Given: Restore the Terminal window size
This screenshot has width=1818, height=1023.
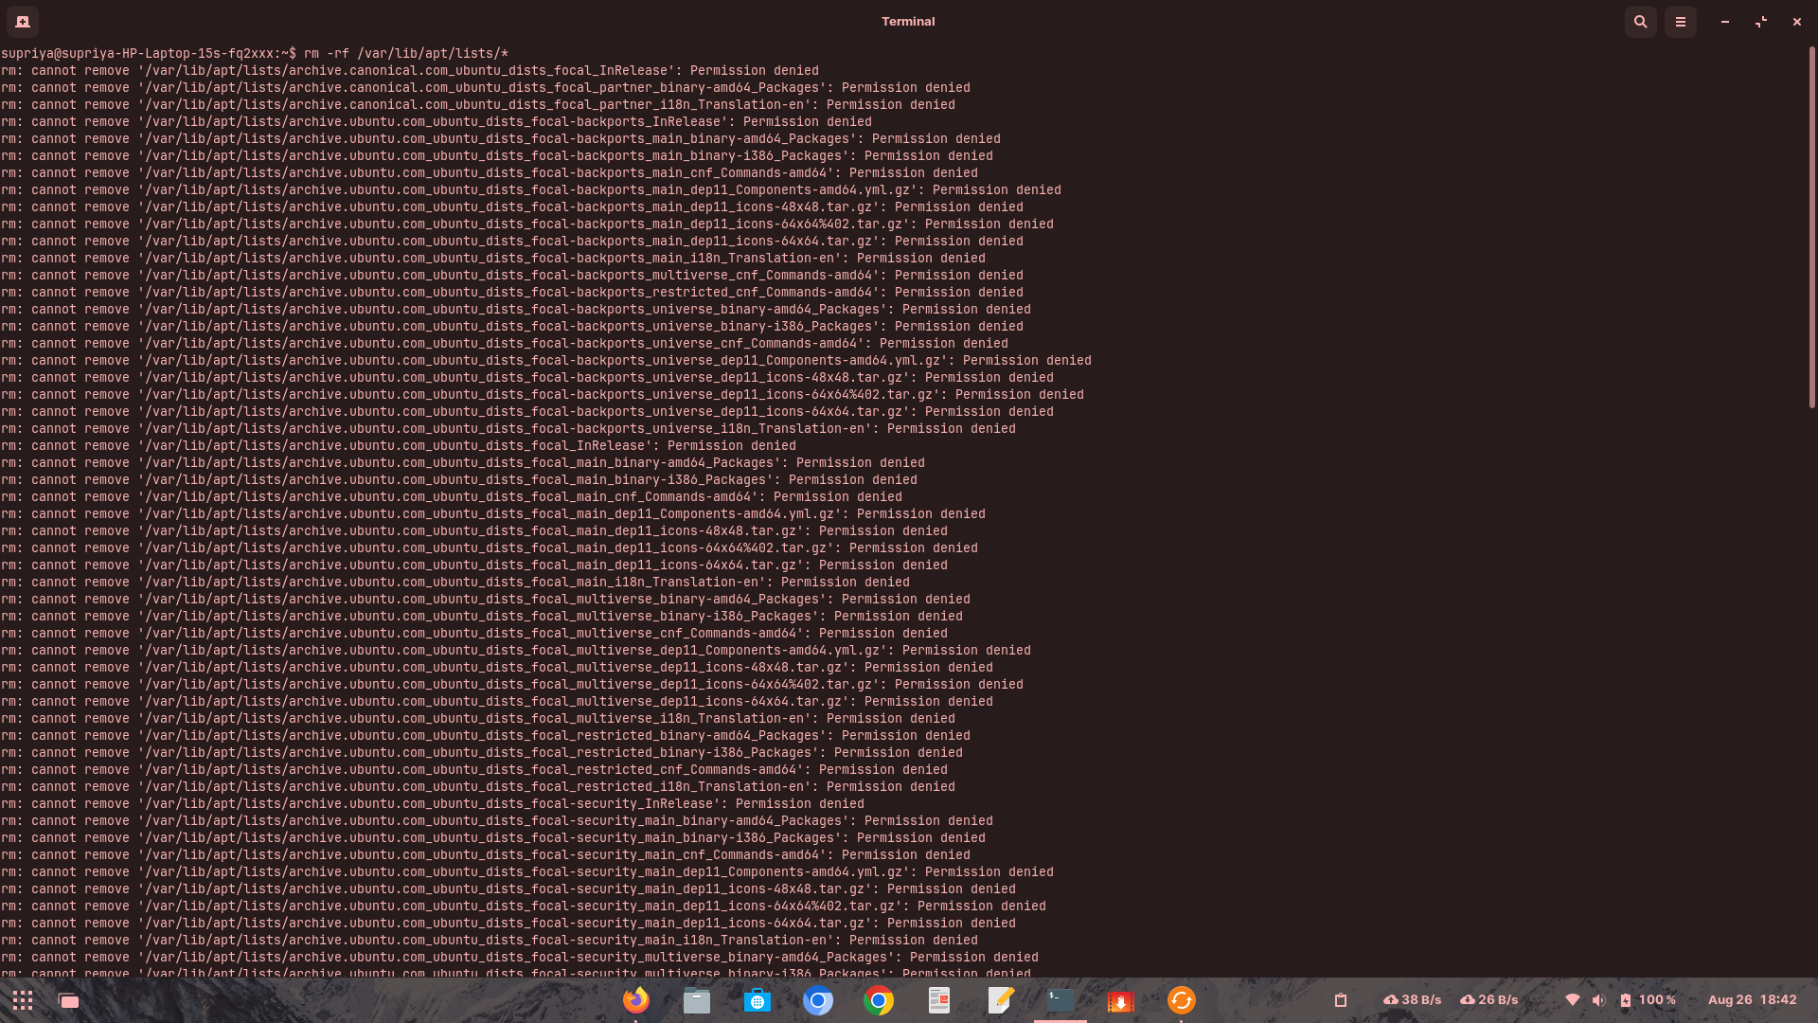Looking at the screenshot, I should [x=1761, y=21].
